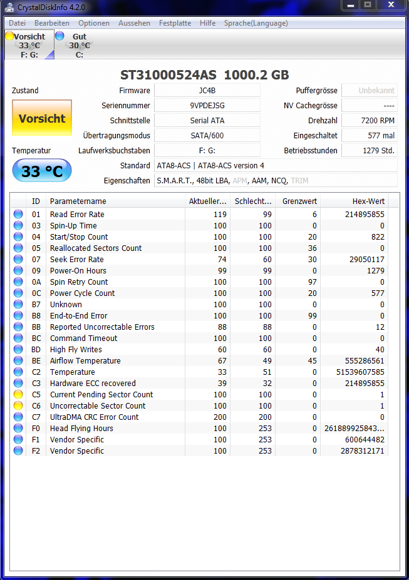
Task: Click the Puffergrösse field Unbekannt
Action: pos(370,90)
